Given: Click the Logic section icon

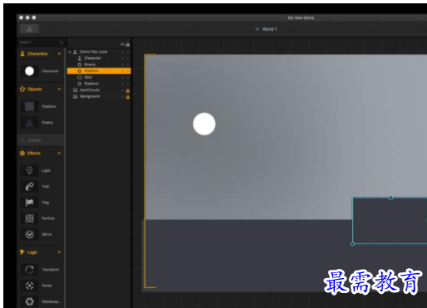Looking at the screenshot, I should pyautogui.click(x=22, y=252).
